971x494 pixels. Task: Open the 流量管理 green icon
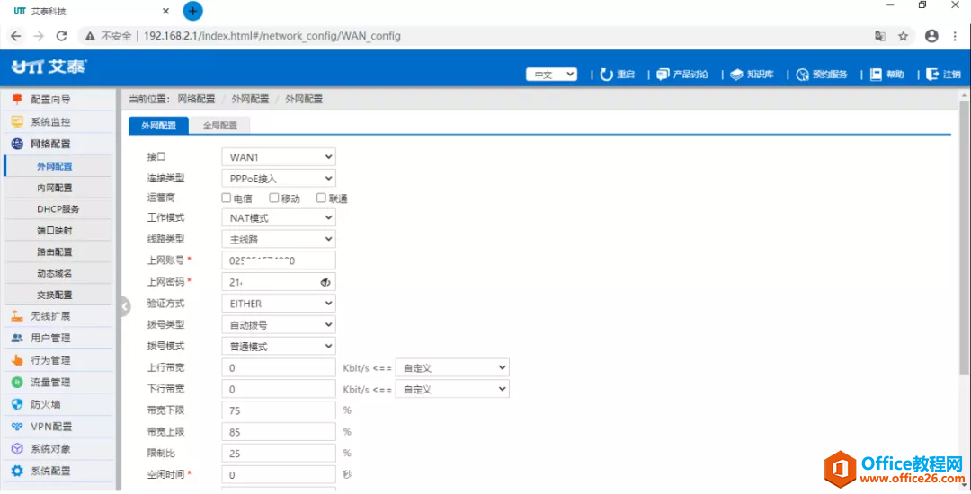(x=17, y=383)
